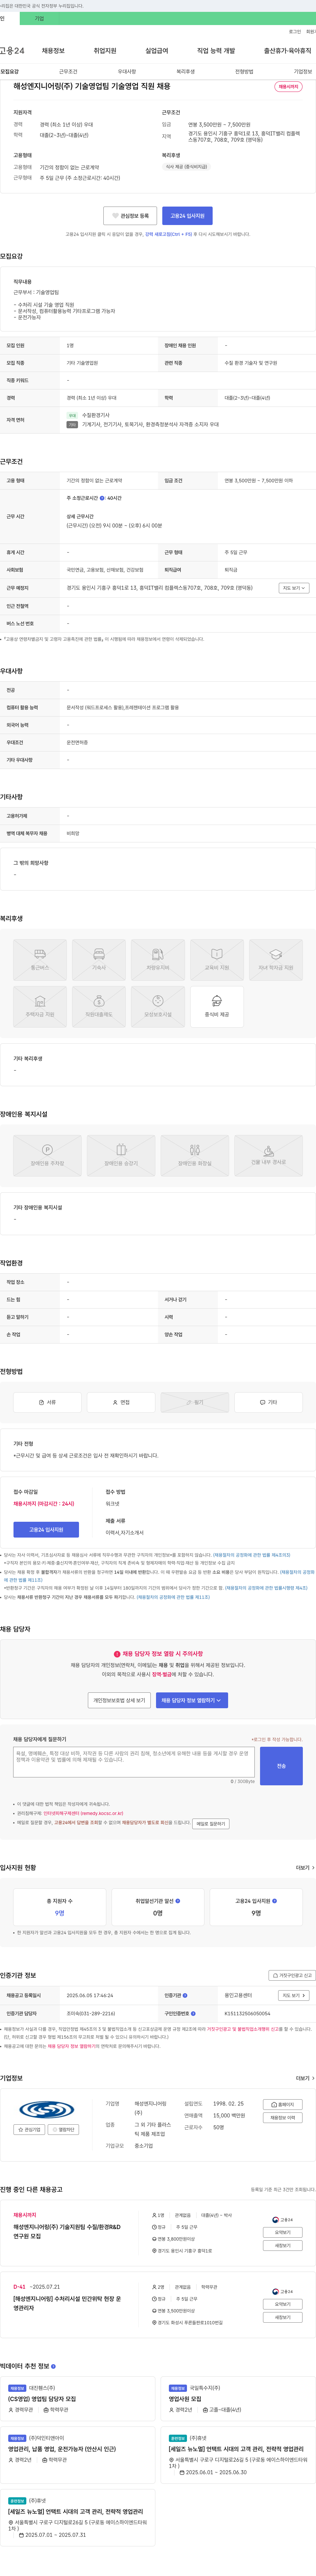316x2576 pixels.
Task: Click info icon next to 고용24 입사지원자 count
Action: [x=275, y=1901]
